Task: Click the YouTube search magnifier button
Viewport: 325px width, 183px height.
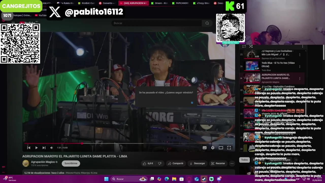Action: tap(207, 23)
